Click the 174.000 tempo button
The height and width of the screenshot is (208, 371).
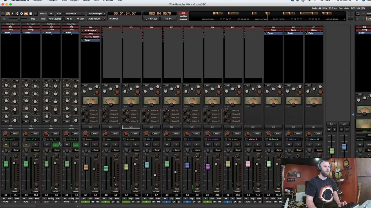pos(152,19)
